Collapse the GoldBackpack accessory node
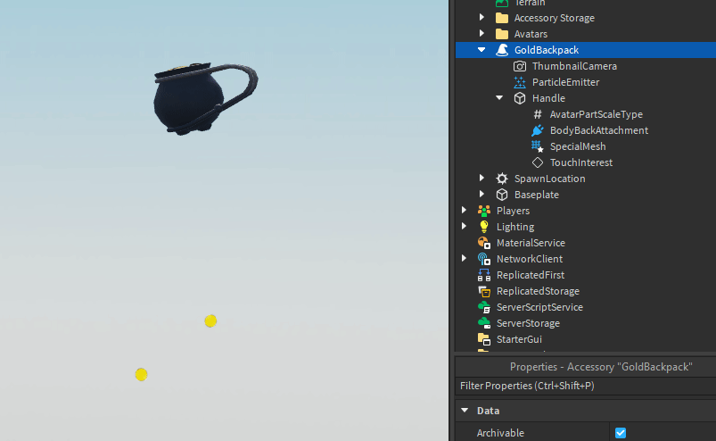This screenshot has width=716, height=441. click(x=481, y=50)
